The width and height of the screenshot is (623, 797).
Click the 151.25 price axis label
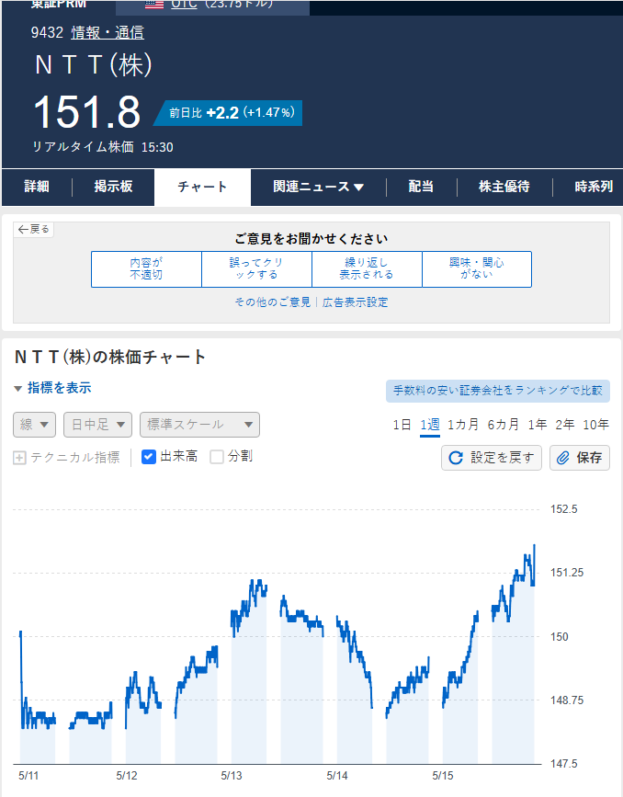567,573
